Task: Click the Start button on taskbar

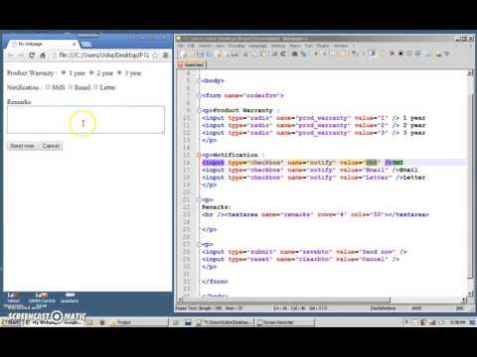Action: click(x=10, y=322)
